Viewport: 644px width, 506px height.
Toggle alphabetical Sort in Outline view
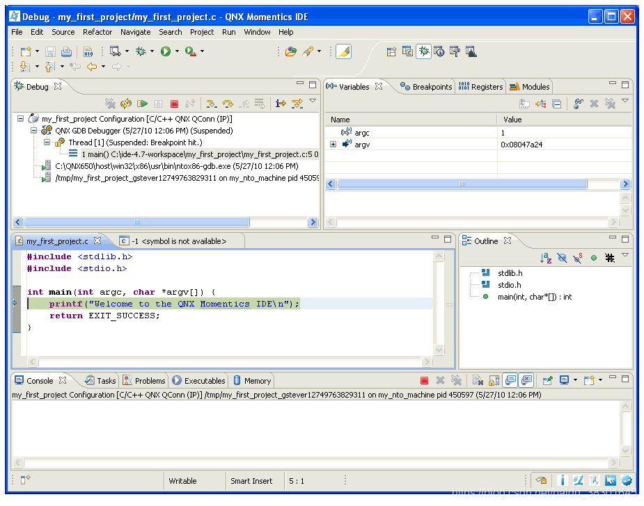click(546, 258)
